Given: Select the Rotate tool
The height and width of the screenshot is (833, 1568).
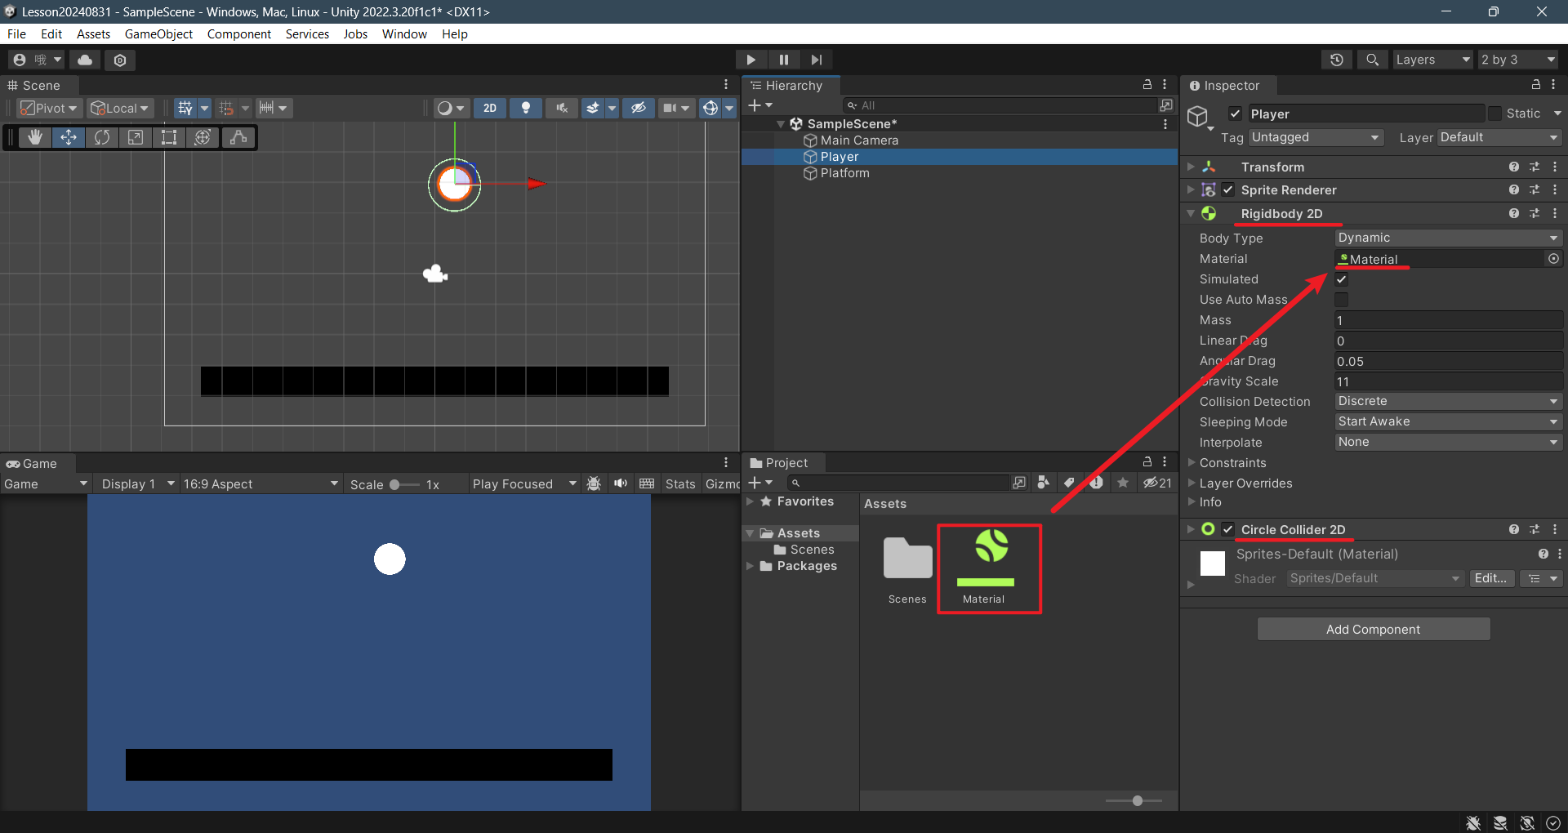Looking at the screenshot, I should [102, 137].
